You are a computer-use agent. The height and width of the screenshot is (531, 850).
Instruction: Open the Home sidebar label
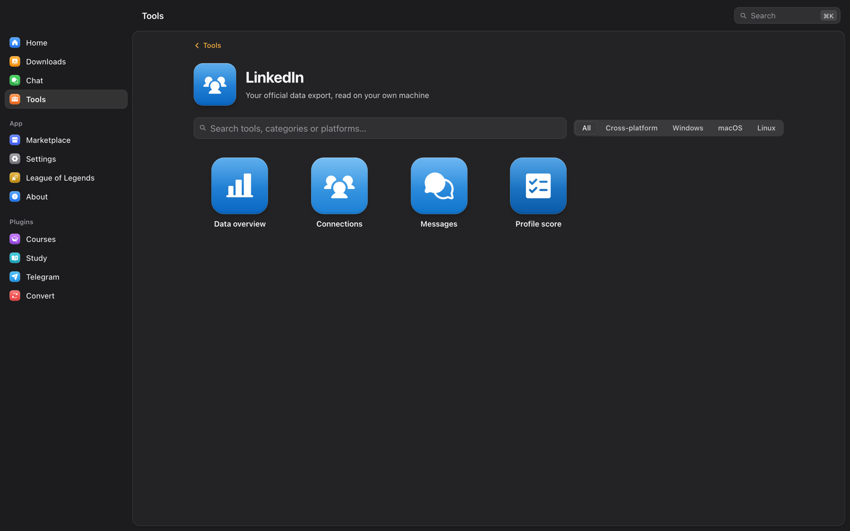coord(37,42)
